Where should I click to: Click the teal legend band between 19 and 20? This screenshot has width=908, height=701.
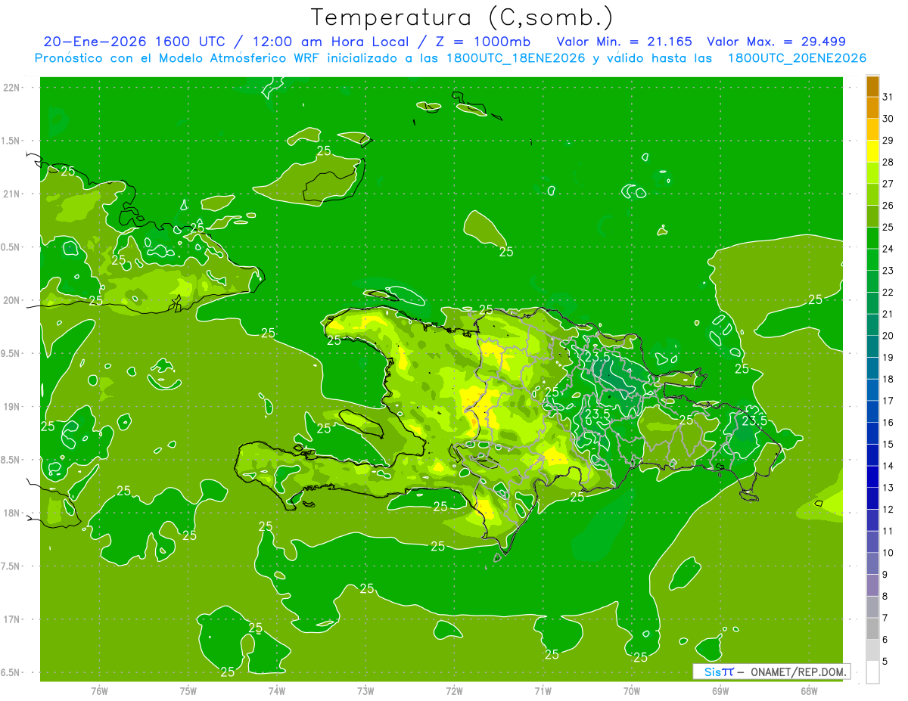click(x=873, y=347)
